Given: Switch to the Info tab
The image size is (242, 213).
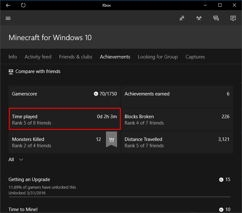Looking at the screenshot, I should 13,57.
